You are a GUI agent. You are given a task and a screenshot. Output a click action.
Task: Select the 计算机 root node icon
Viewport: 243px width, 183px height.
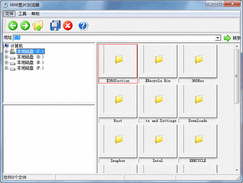[6, 46]
